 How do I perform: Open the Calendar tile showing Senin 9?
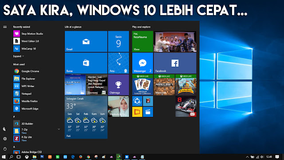(118, 41)
